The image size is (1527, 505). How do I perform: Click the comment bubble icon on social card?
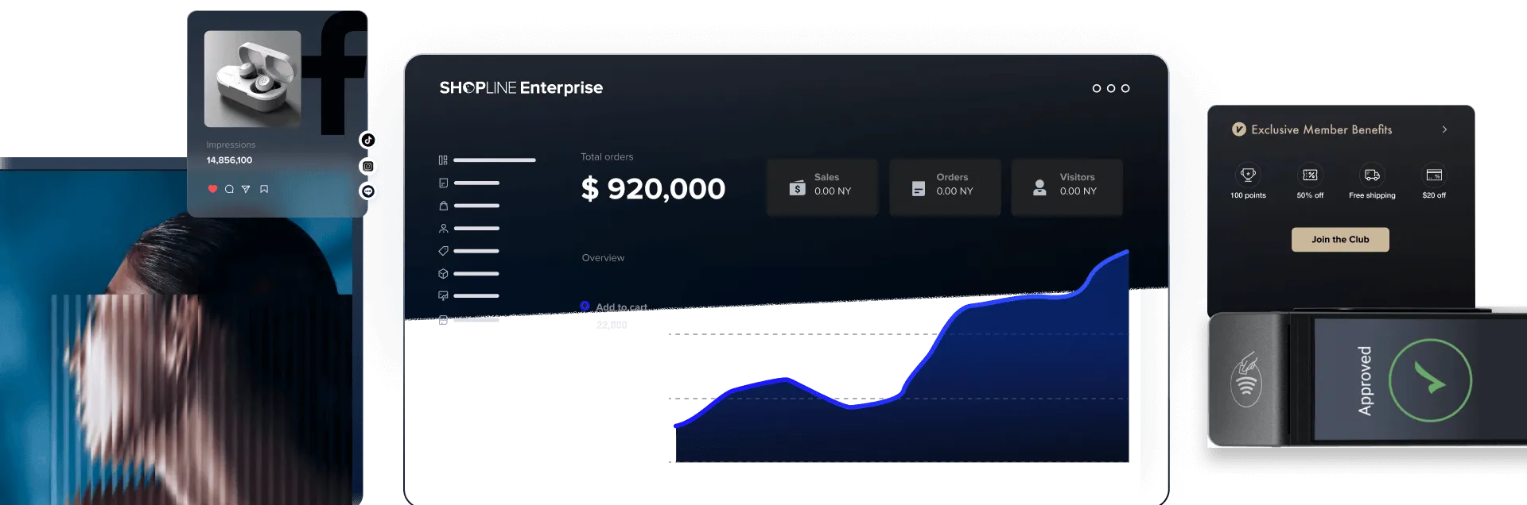pyautogui.click(x=229, y=189)
